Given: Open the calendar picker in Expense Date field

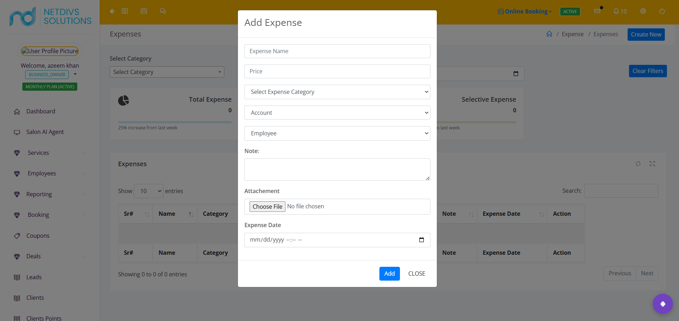Looking at the screenshot, I should (x=422, y=240).
